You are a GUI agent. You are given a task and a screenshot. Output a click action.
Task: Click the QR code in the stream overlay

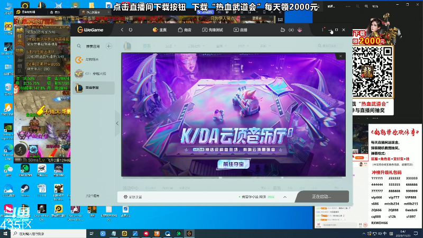(x=372, y=72)
